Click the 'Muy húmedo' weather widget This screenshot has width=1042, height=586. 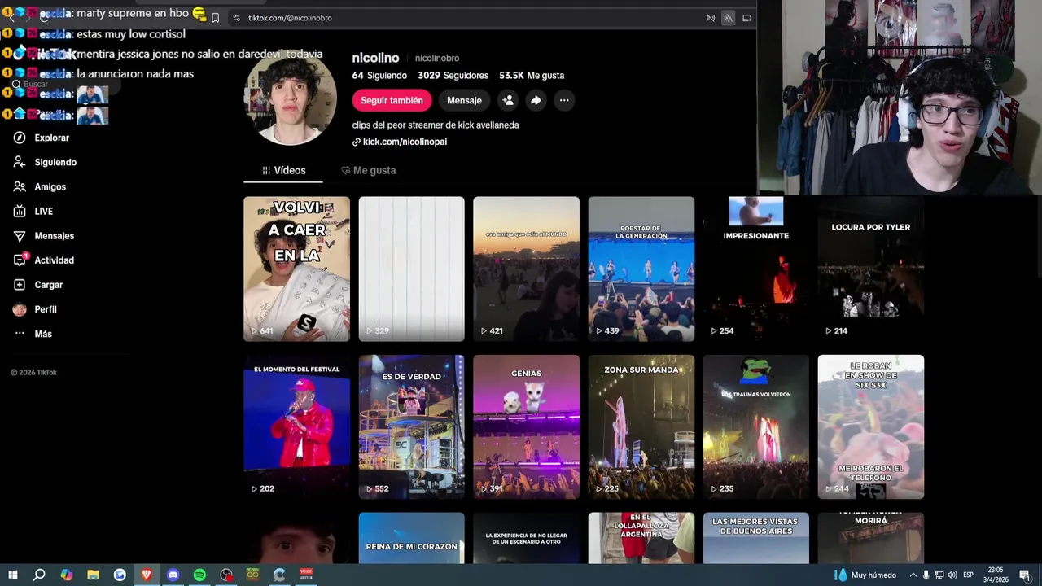(865, 575)
